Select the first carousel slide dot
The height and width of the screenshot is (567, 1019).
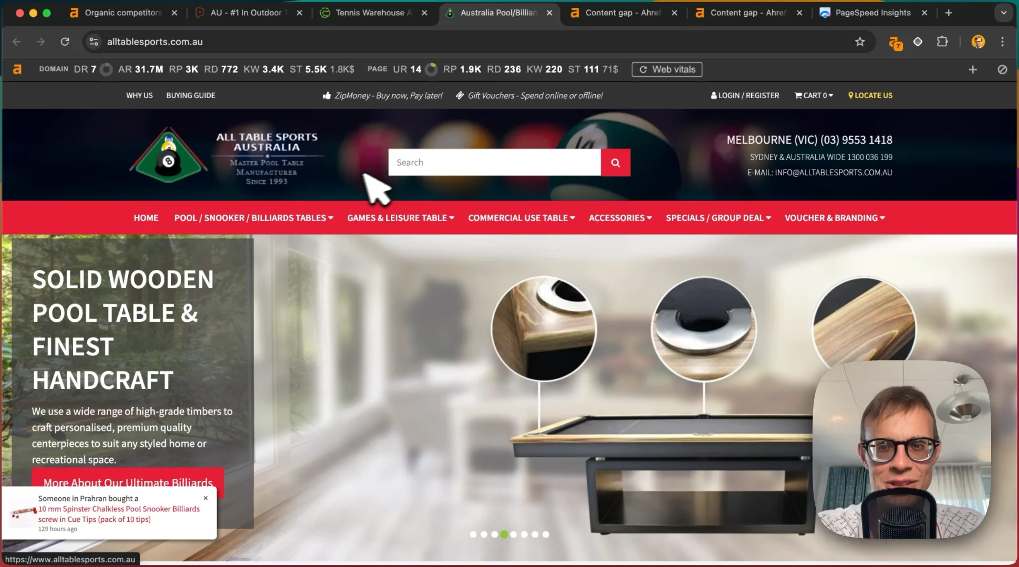(x=473, y=534)
